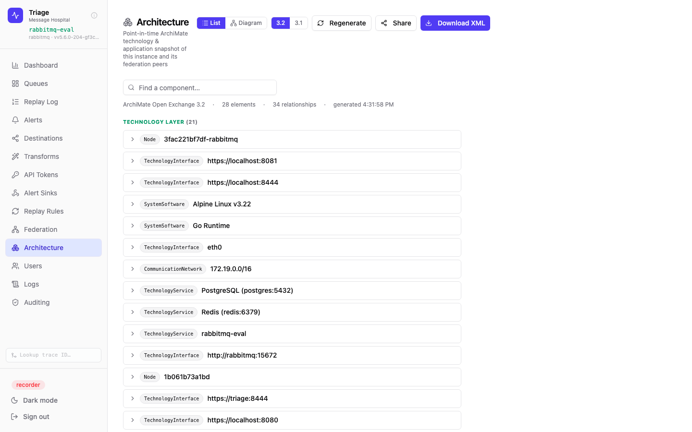This screenshot has height=432, width=692.
Task: Download the XML export
Action: 455,23
